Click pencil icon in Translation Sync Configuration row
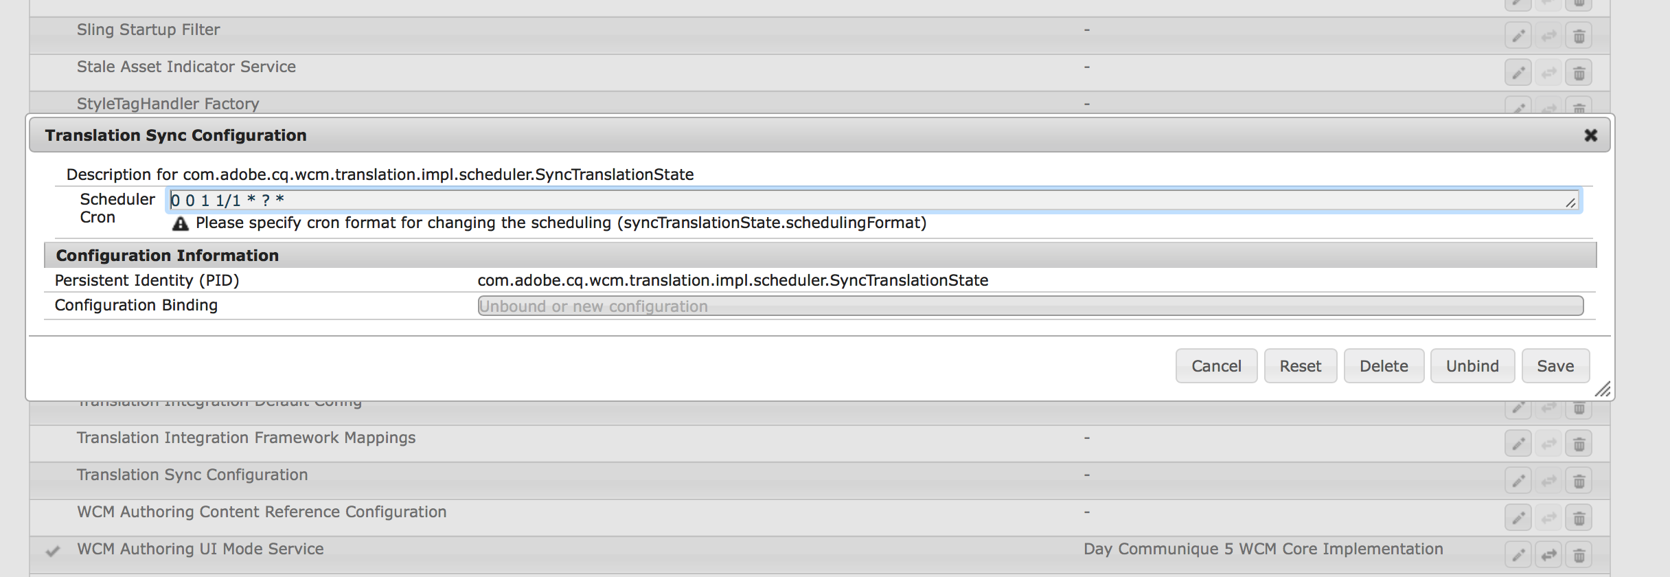Viewport: 1670px width, 577px height. 1518,481
